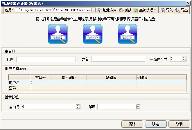
Task: Click the asterisk password capture icon
Action: pos(93,34)
